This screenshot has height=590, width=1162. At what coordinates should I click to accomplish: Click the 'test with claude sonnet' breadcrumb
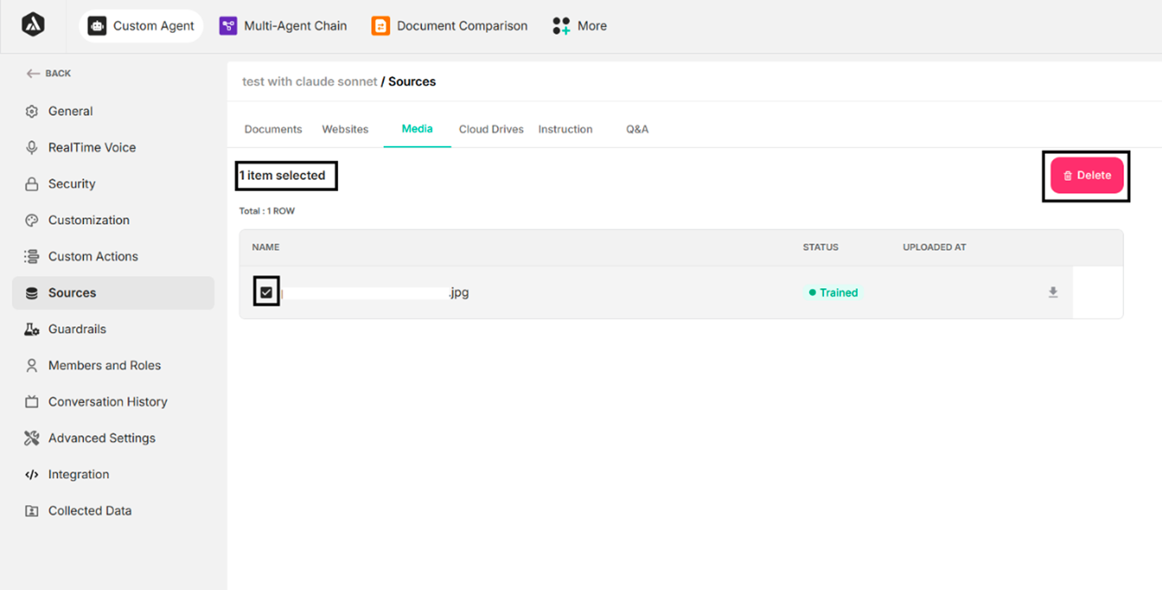tap(309, 81)
